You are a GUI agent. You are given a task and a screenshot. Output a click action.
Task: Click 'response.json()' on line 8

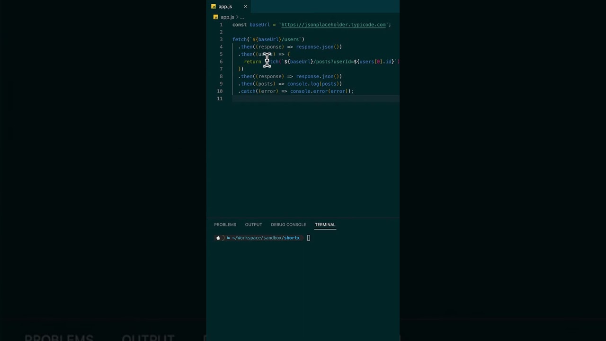coord(319,76)
